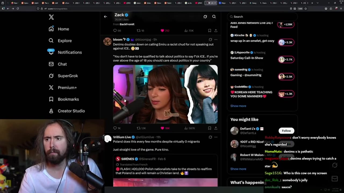344x193 pixels.
Task: Open the Home page from the sidebar
Action: 59,29
